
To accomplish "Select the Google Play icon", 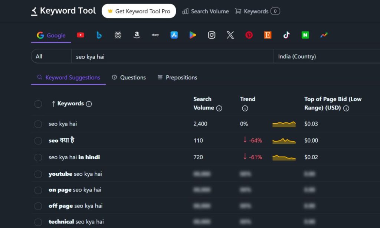I will click(x=193, y=35).
